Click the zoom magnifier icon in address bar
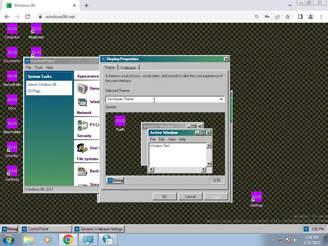 pyautogui.click(x=257, y=17)
